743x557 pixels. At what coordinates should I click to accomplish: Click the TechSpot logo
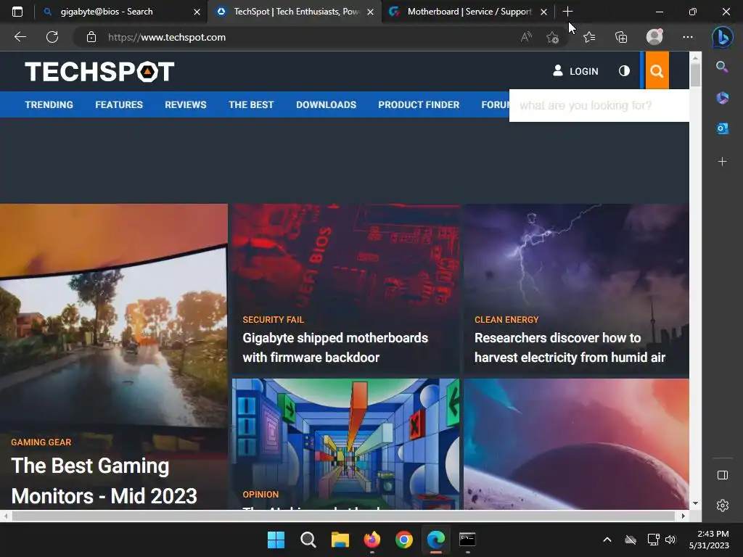99,72
